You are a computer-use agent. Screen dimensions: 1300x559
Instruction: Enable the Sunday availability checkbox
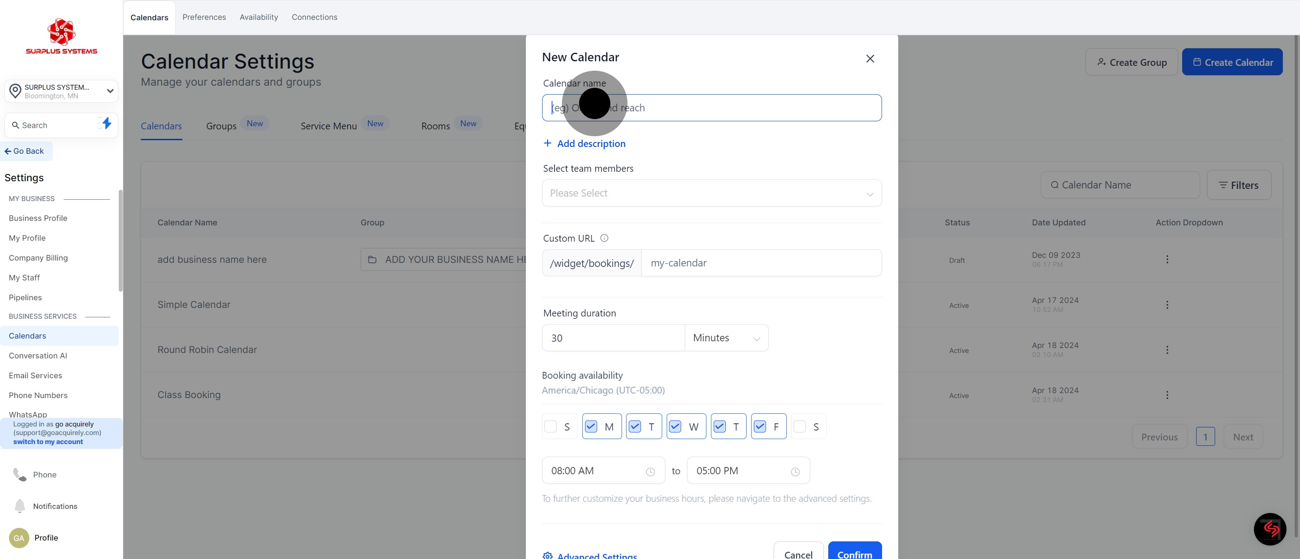click(551, 426)
